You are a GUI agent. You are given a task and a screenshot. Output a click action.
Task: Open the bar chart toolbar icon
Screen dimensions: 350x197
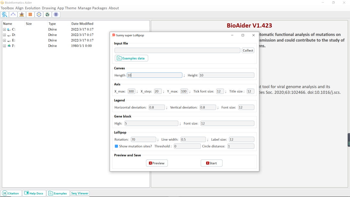click(22, 15)
